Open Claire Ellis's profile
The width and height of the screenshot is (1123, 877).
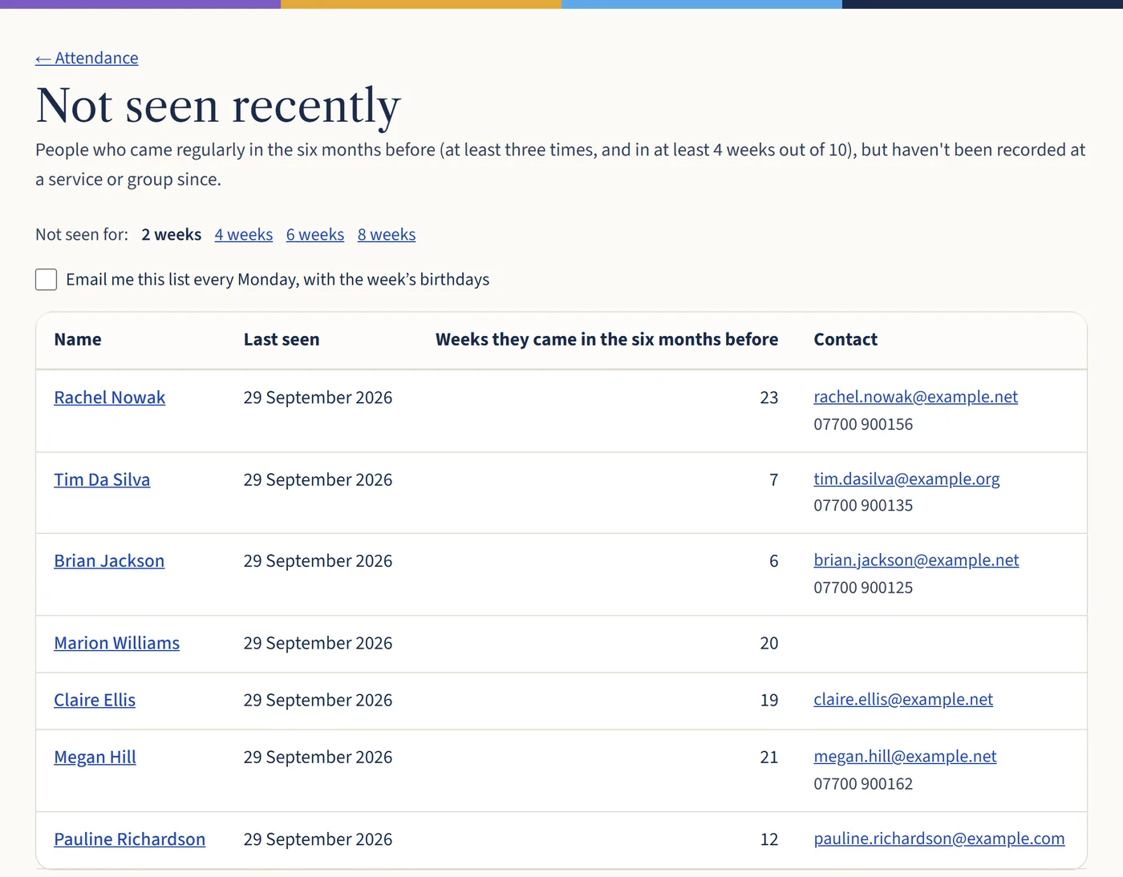click(x=95, y=700)
